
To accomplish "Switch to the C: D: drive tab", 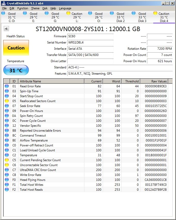I will click(x=12, y=17).
